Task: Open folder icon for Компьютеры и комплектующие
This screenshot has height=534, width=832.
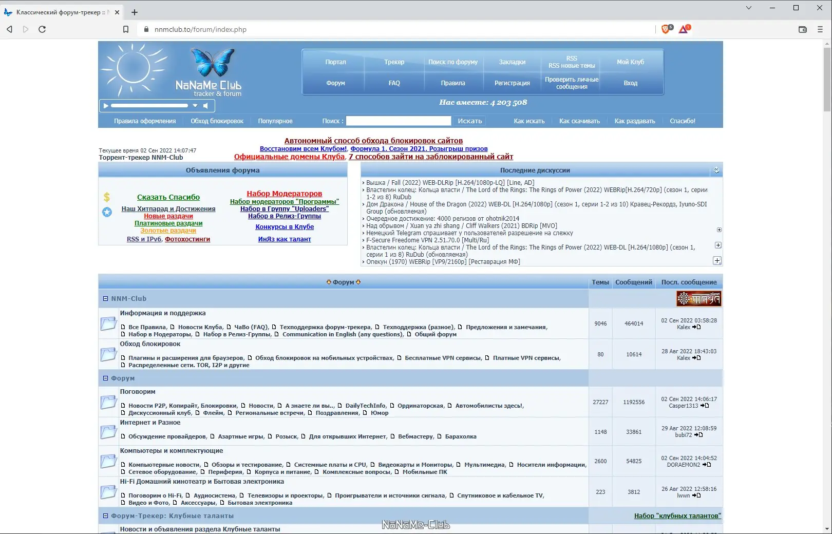Action: tap(108, 461)
